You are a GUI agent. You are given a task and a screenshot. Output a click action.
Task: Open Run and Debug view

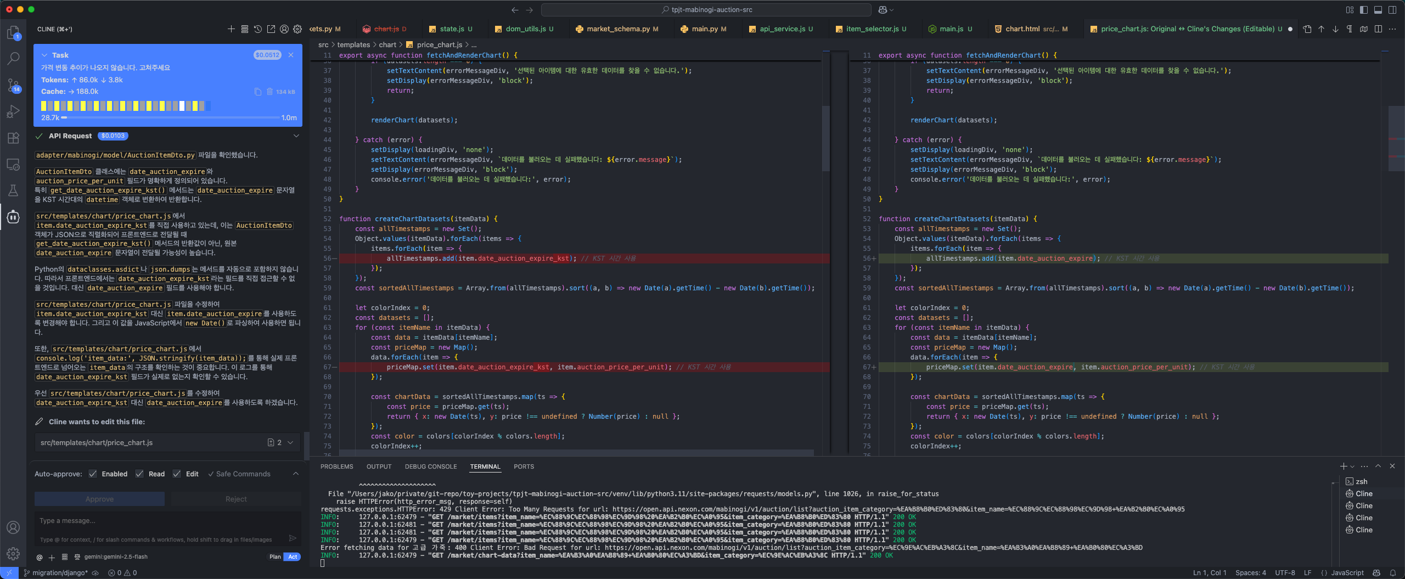13,111
